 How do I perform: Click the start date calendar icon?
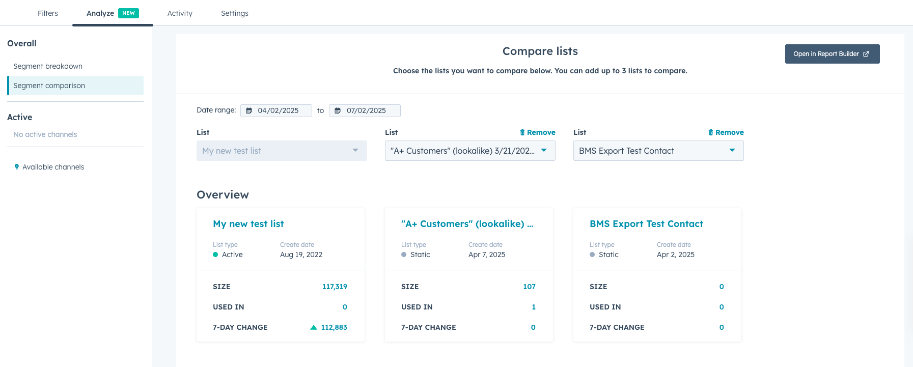click(x=249, y=111)
